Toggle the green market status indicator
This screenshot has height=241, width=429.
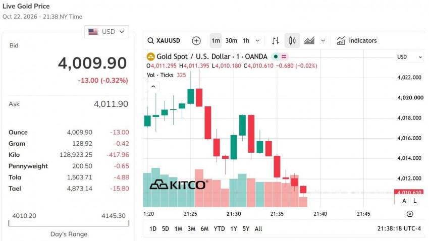click(276, 56)
